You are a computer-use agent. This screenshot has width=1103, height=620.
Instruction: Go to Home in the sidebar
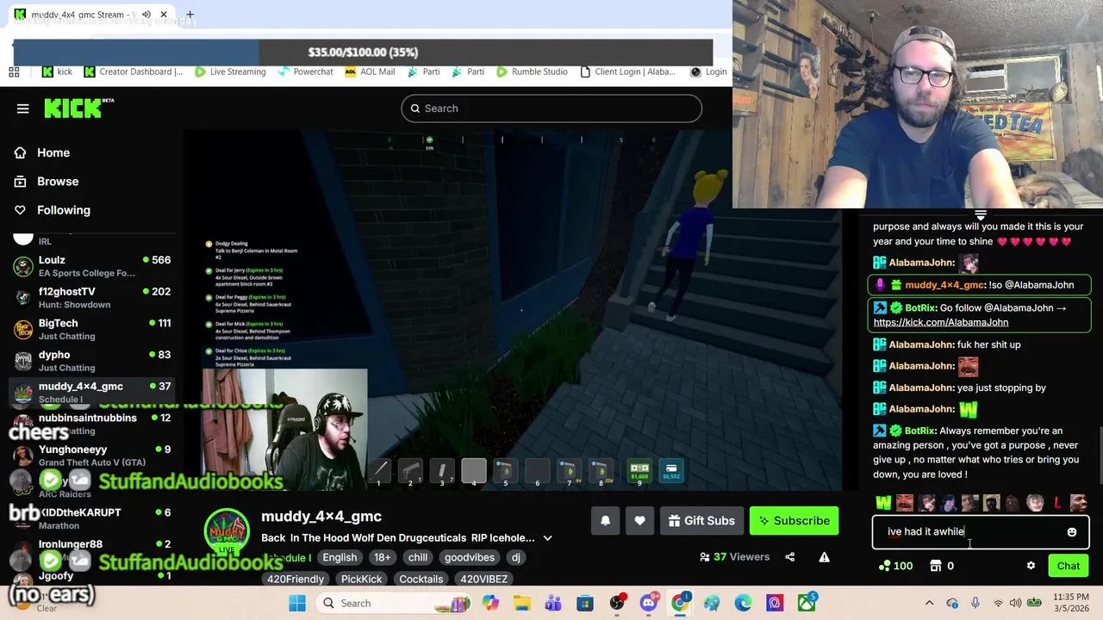pos(53,152)
